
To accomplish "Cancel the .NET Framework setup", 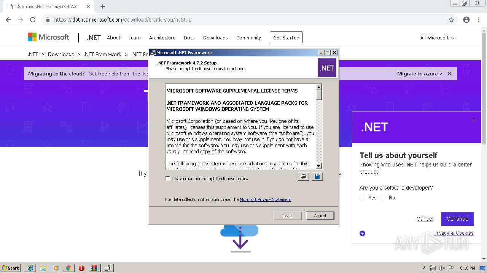I will click(x=320, y=216).
